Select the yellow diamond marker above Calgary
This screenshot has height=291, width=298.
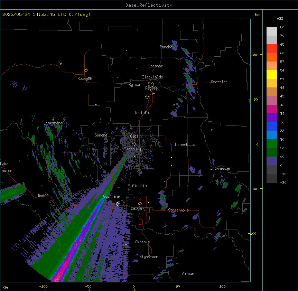pos(140,204)
